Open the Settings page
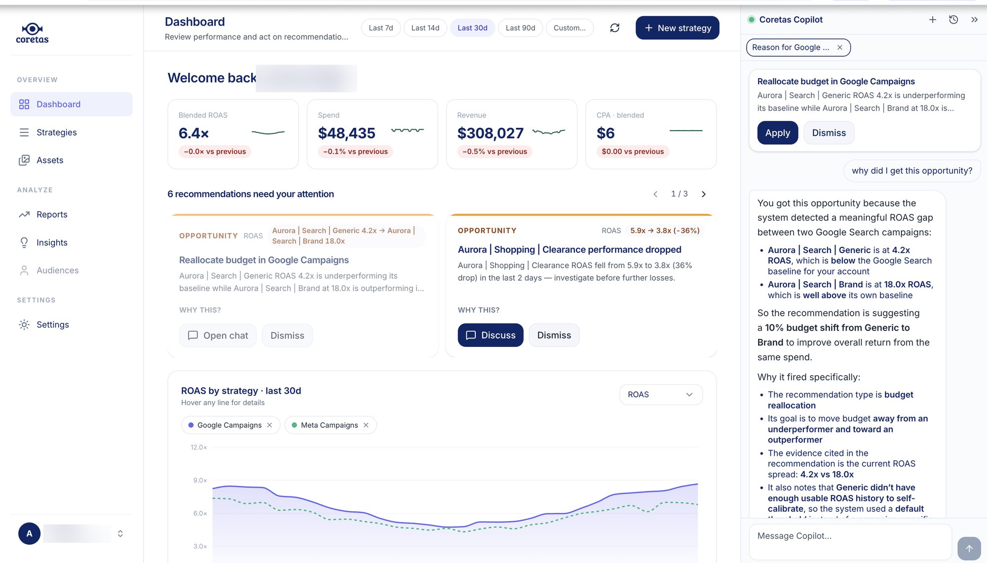 72,324
